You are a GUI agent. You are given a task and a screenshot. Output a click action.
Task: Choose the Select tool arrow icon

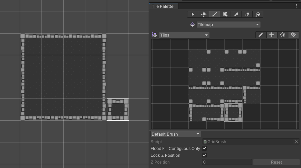click(x=193, y=14)
